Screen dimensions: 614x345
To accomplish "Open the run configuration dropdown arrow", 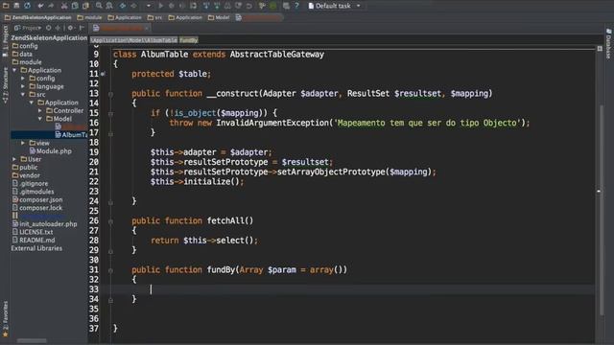I will 149,6.
